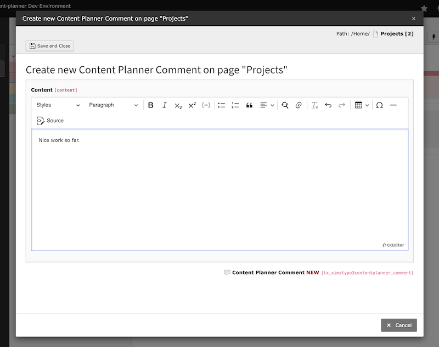
Task: Click Save and Close
Action: point(49,45)
